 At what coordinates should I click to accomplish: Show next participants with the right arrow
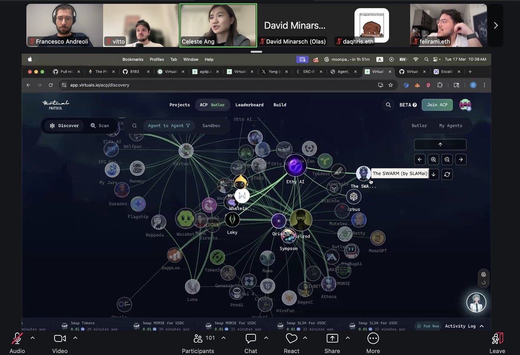(x=496, y=25)
